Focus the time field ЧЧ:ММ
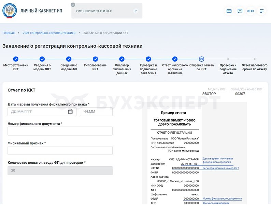This screenshot has width=271, height=206. pos(96,112)
